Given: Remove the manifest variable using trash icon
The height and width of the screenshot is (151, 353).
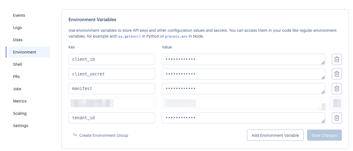Looking at the screenshot, I should [x=337, y=89].
